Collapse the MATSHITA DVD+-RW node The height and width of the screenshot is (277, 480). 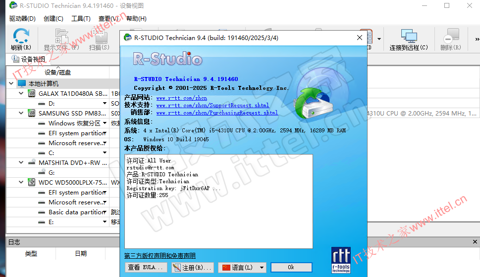[21, 162]
